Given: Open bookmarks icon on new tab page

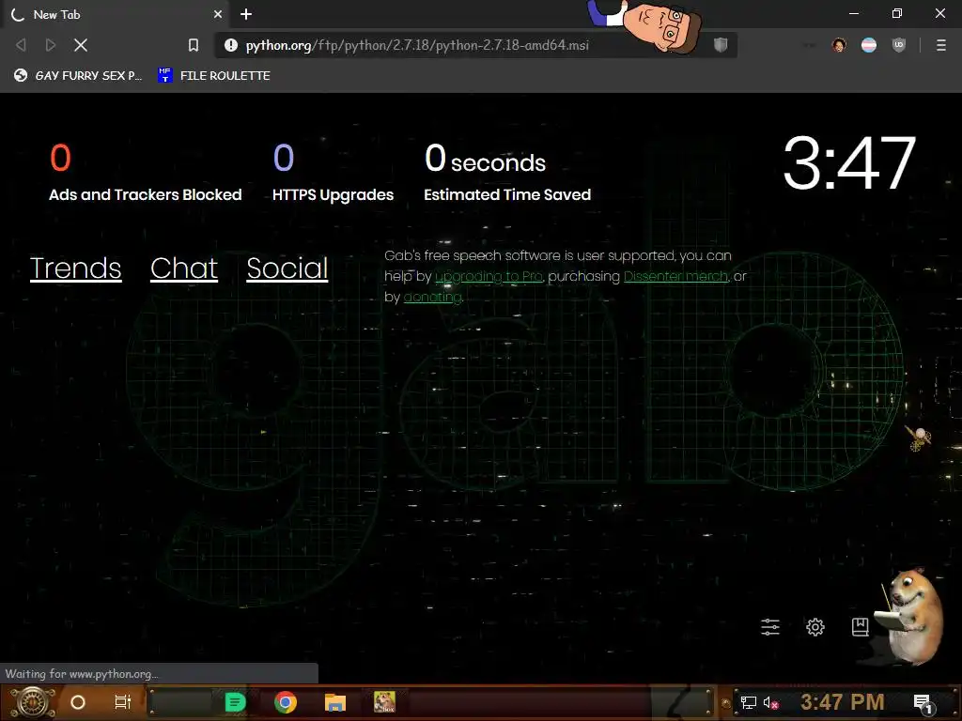Looking at the screenshot, I should coord(861,626).
